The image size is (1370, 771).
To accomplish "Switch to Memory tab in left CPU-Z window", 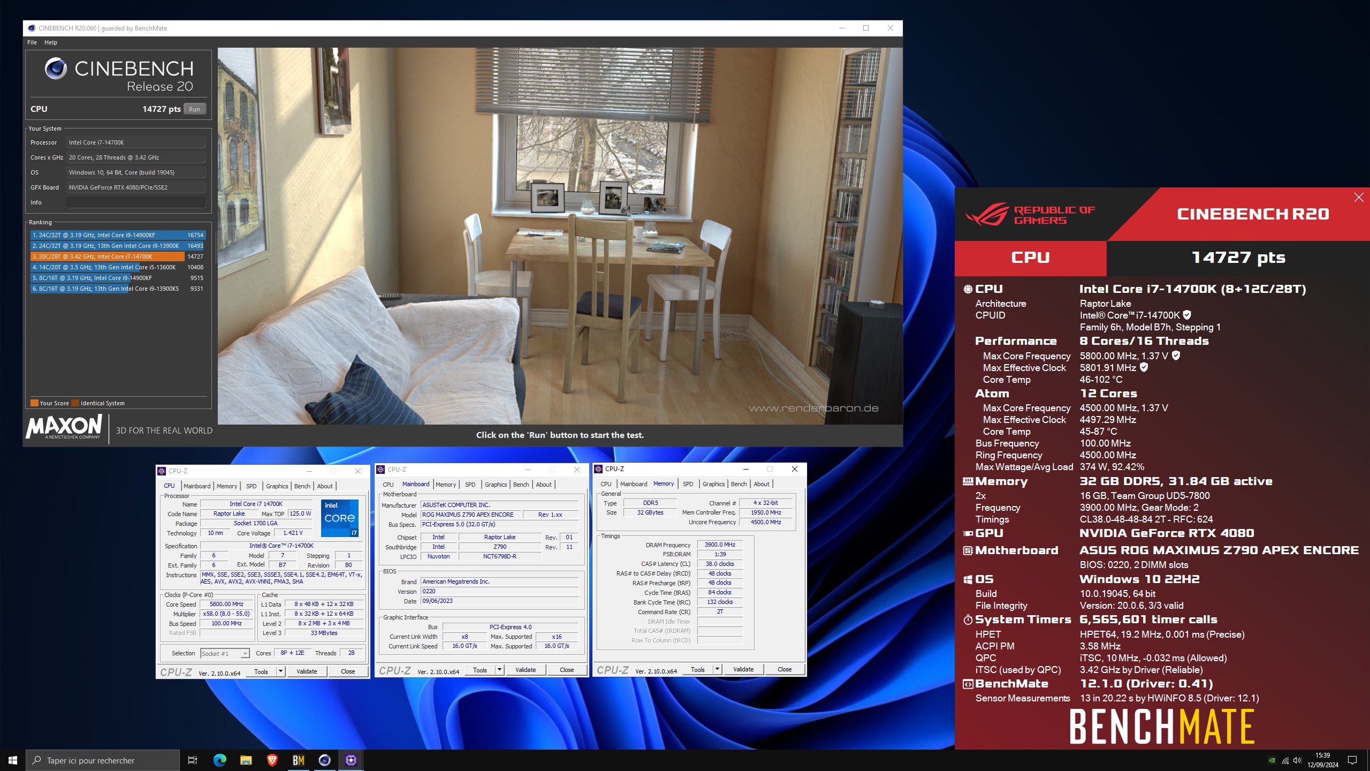I will click(x=227, y=486).
